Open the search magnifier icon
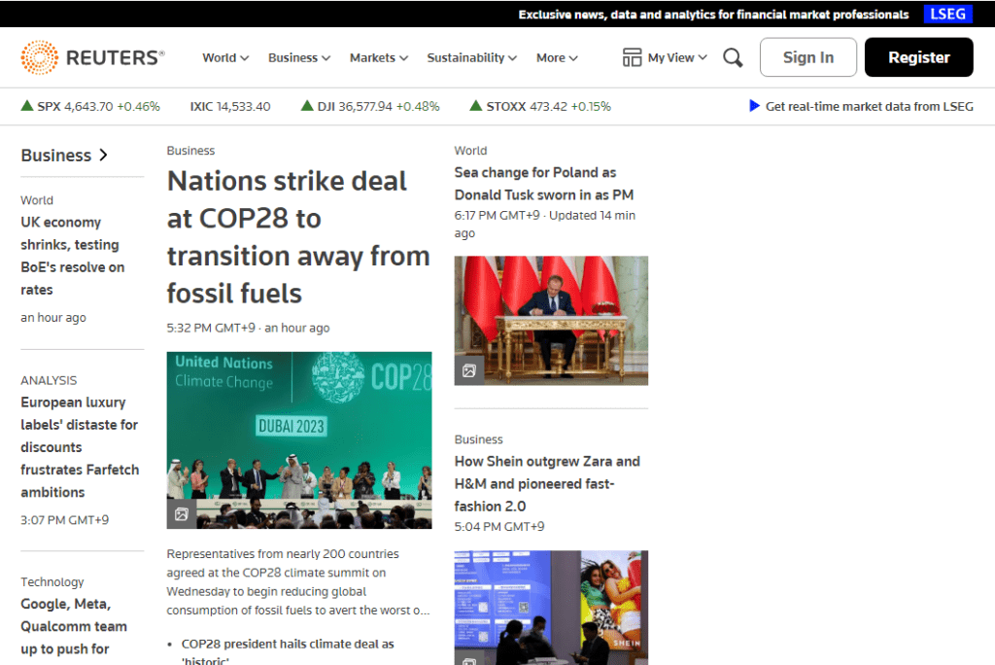Viewport: 995px width, 665px height. 733,57
